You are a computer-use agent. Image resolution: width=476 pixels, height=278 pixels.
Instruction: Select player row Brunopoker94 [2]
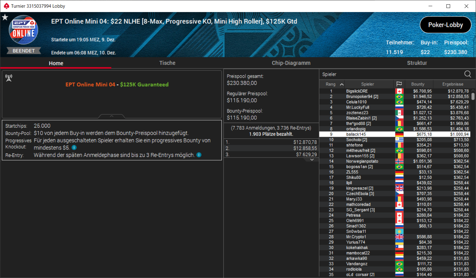tap(395, 96)
